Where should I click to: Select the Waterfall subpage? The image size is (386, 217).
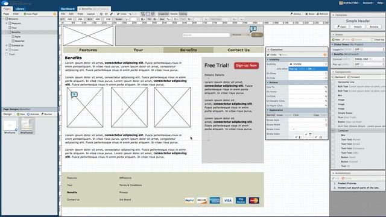click(x=19, y=41)
